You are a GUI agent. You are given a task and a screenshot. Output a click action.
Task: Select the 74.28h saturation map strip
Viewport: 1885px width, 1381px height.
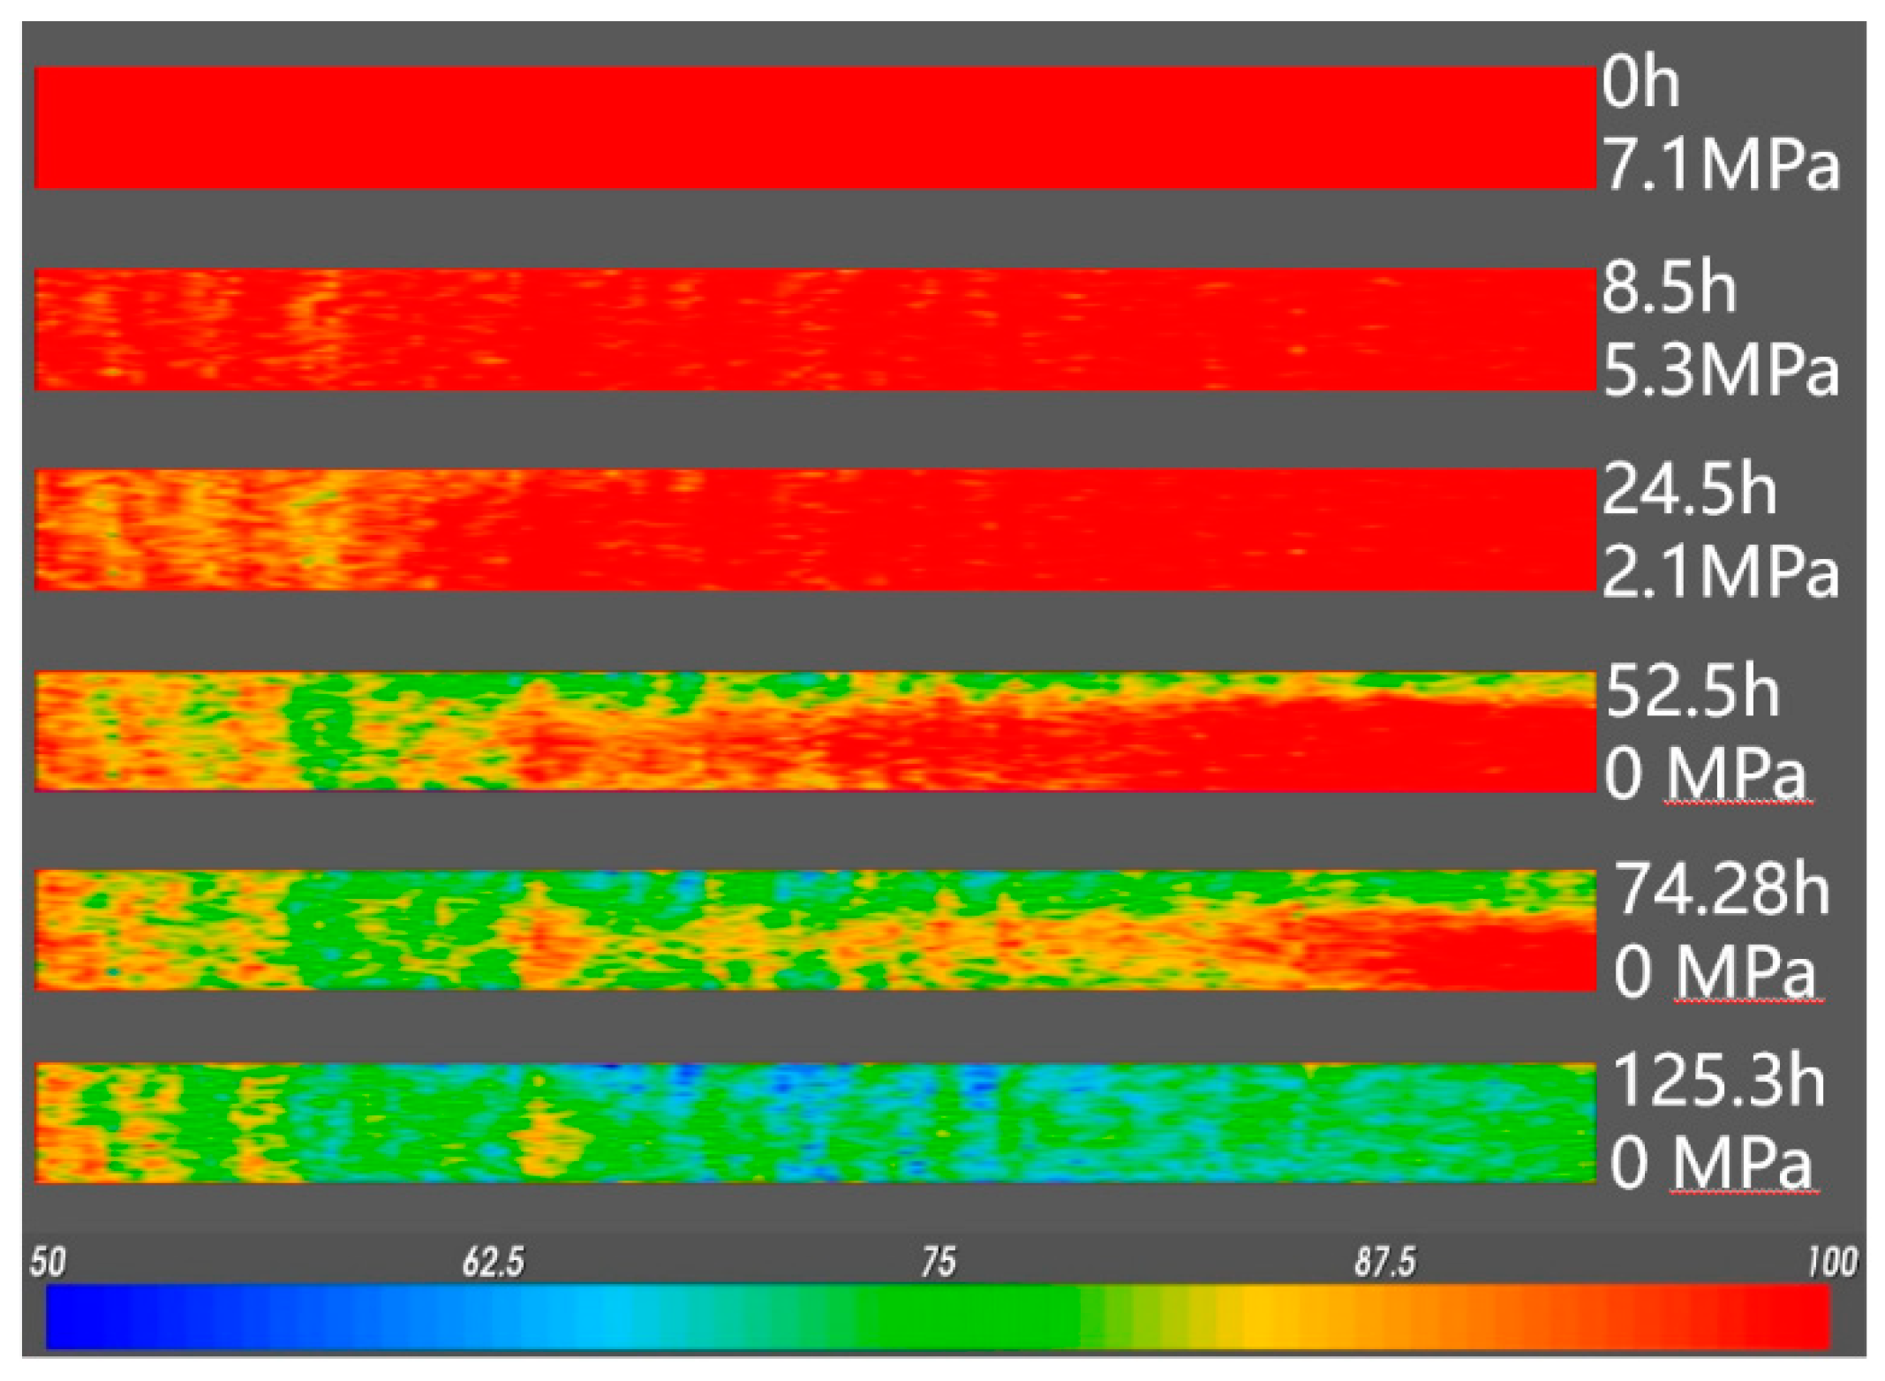(814, 930)
